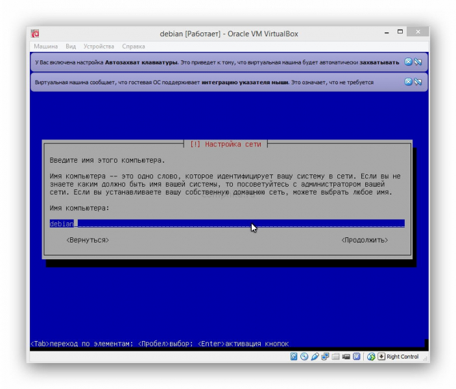456x389 pixels.
Task: Click the USB devices pen-shaped status icon
Action: click(x=315, y=357)
